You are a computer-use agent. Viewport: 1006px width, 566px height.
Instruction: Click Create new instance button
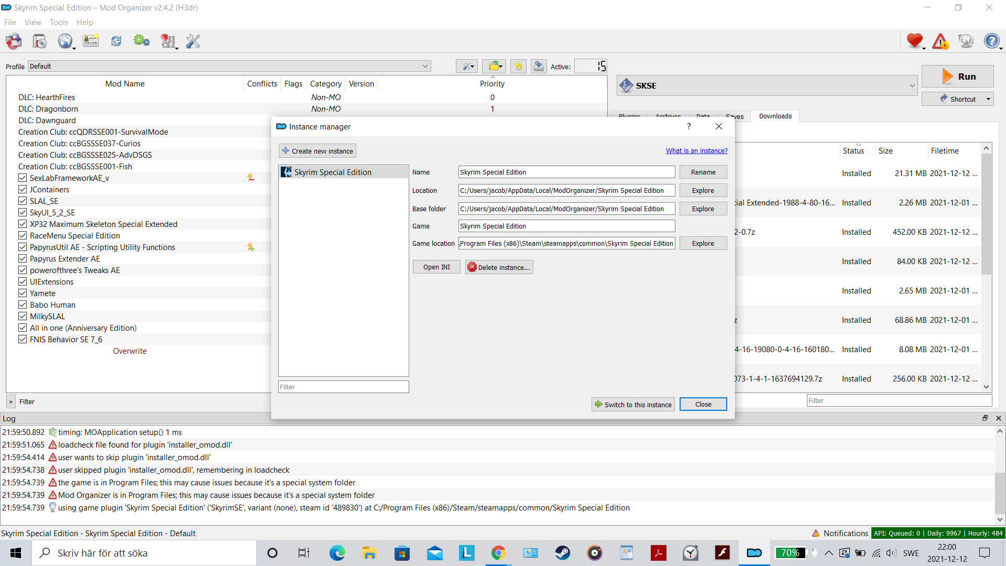[318, 151]
